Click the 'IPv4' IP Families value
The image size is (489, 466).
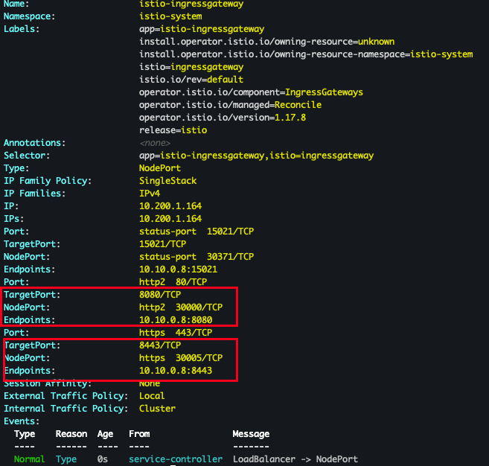[x=150, y=194]
